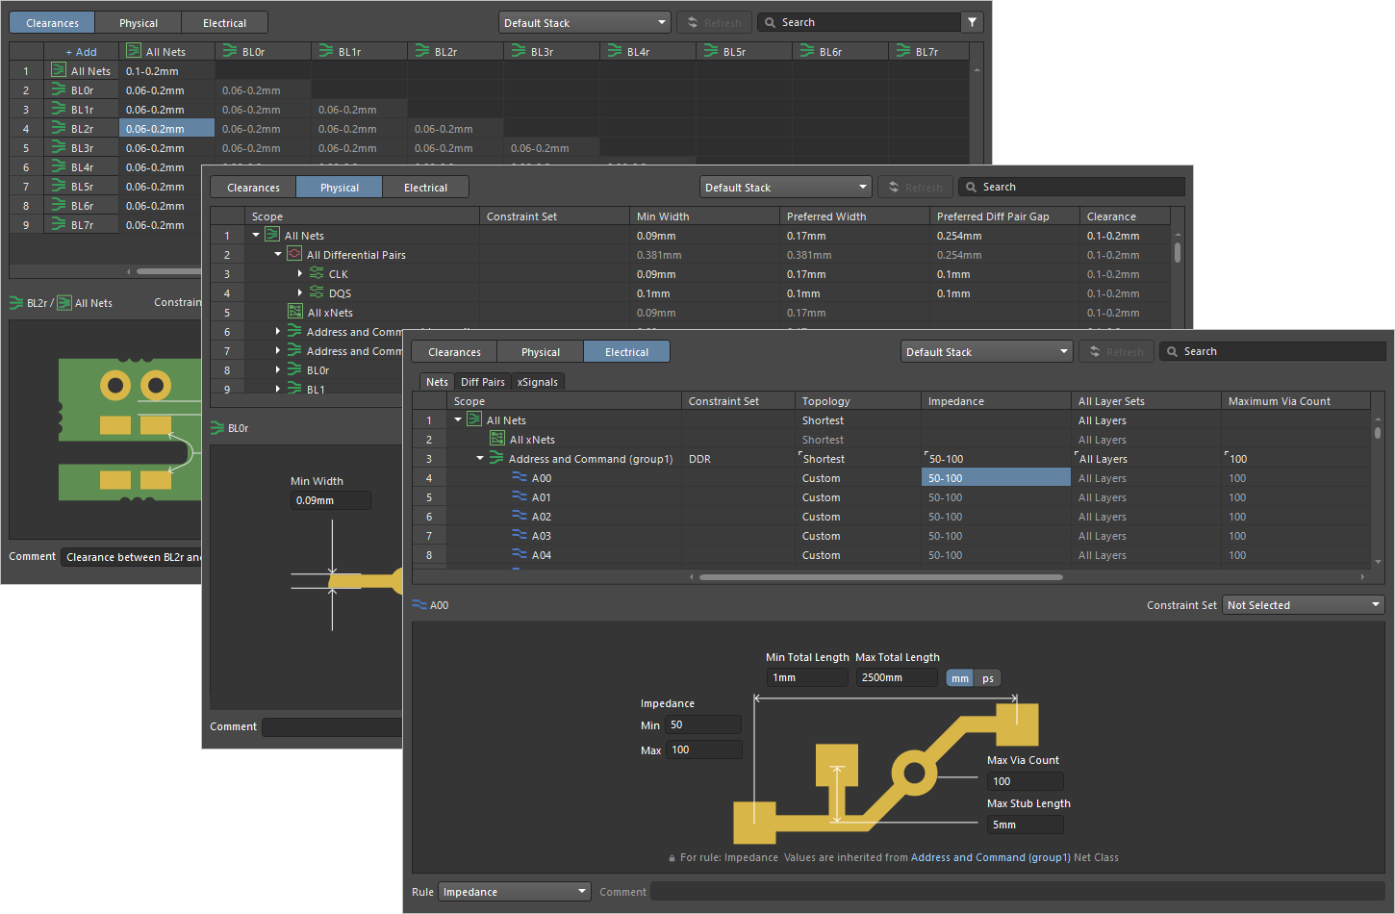The width and height of the screenshot is (1395, 914).
Task: Collapse the Address and Command (group1) tree node
Action: pos(480,458)
